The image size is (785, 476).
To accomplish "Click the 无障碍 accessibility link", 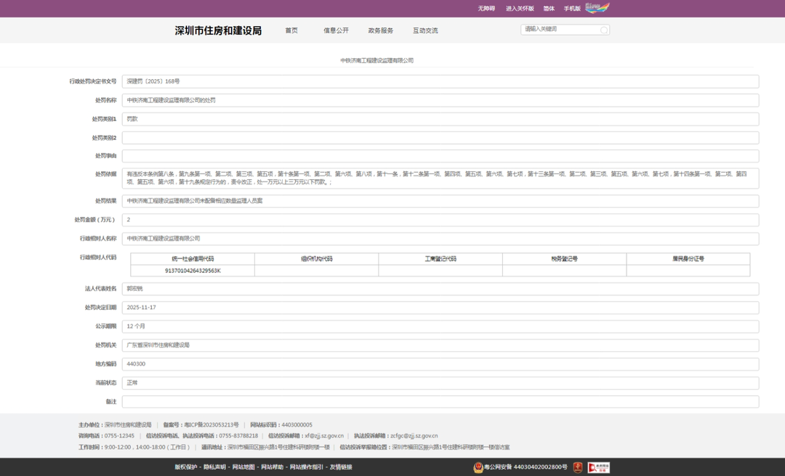I will point(486,9).
